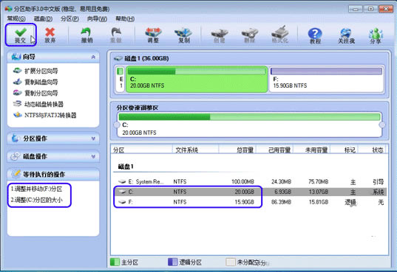Sort by the 文件系统 column header
Screen dimensions: 397x272
tap(195, 150)
